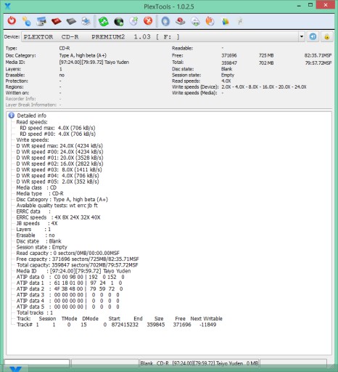This screenshot has width=338, height=372.
Task: Select the 'ATIP data 2' row
Action: pyautogui.click(x=70, y=288)
